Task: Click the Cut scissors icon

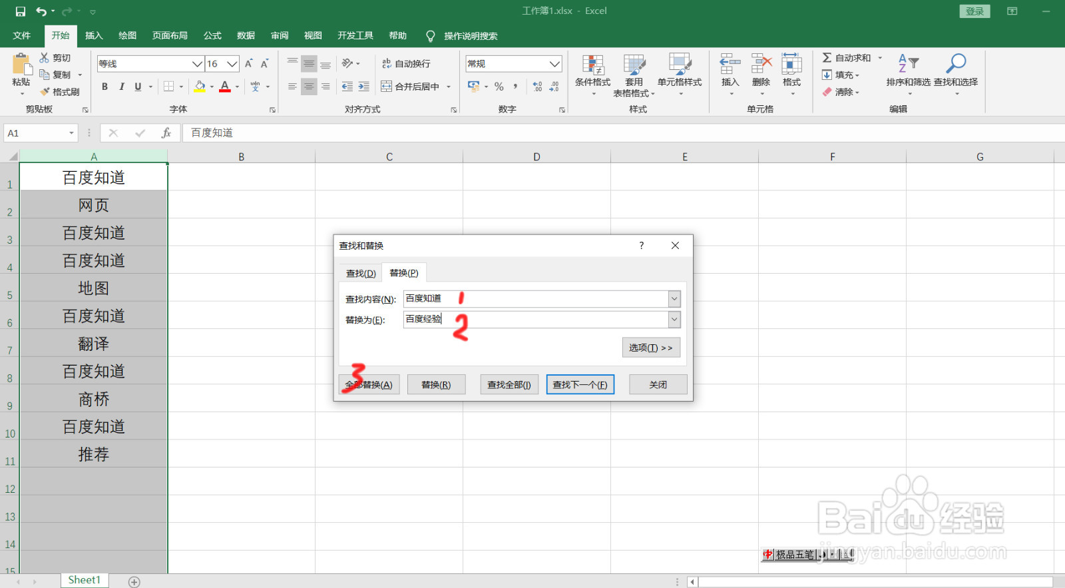Action: [45, 58]
